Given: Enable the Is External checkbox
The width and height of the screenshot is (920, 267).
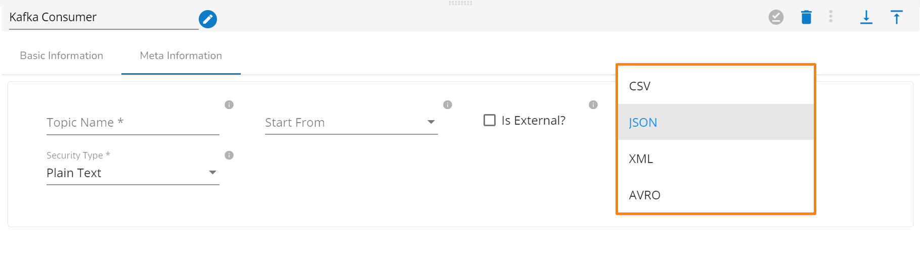Looking at the screenshot, I should 490,121.
